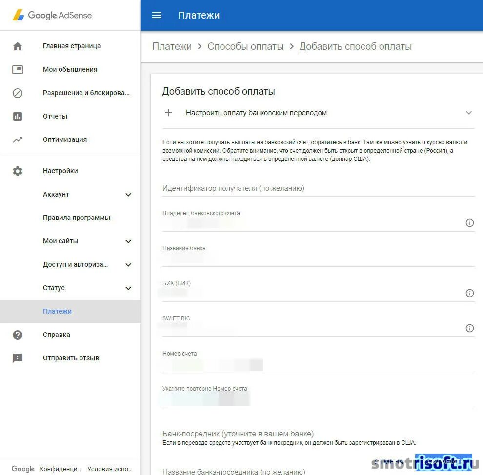The width and height of the screenshot is (483, 475).
Task: Go to Способы оплаты breadcrumb
Action: click(245, 46)
